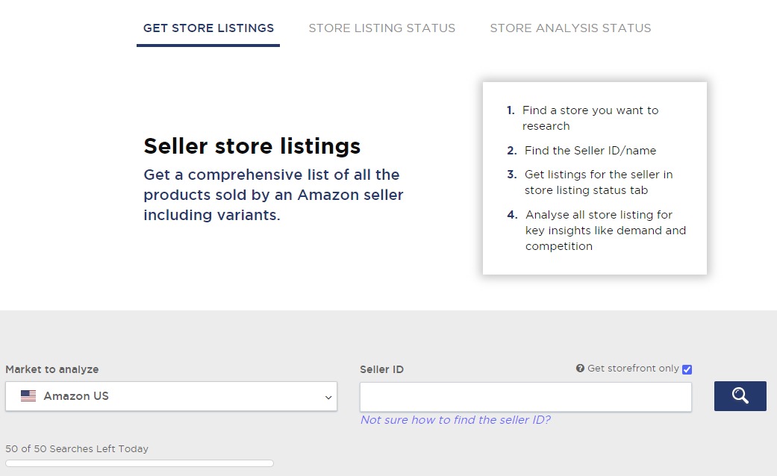The height and width of the screenshot is (476, 777).
Task: Switch to the Store Listing Status tab
Action: [381, 28]
